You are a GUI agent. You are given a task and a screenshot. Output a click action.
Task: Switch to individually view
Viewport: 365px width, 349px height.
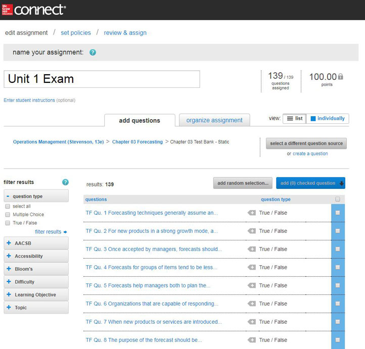click(327, 119)
